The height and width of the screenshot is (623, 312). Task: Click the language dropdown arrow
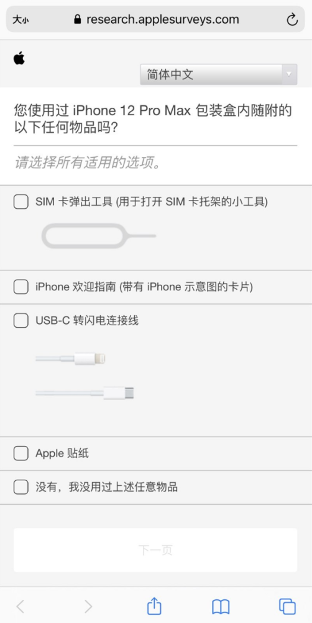(x=289, y=74)
